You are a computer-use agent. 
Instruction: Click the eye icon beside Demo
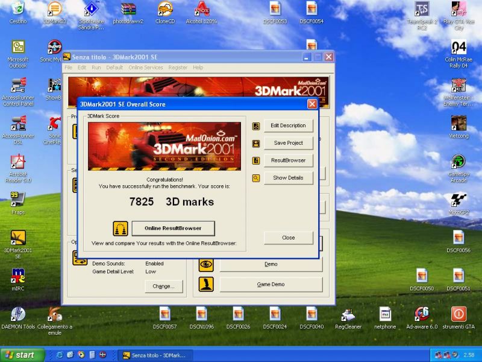click(206, 264)
